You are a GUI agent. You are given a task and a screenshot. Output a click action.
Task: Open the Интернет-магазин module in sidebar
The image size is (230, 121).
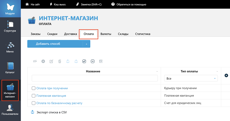click(10, 90)
